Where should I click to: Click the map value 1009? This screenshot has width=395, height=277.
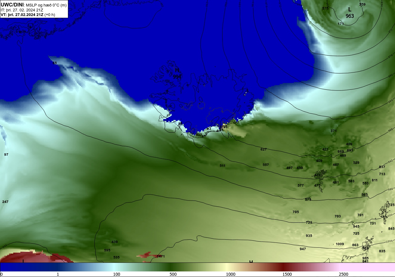(x=340, y=244)
